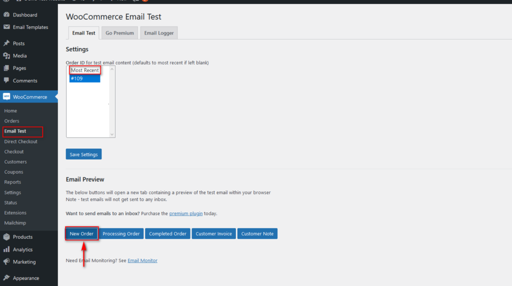This screenshot has height=286, width=512.
Task: Click the WooCommerce logo icon
Action: (6, 96)
